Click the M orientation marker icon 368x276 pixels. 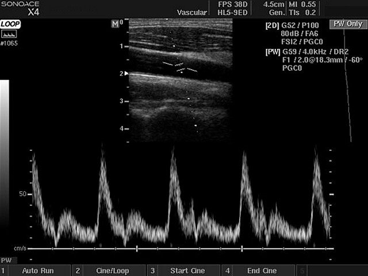click(116, 24)
